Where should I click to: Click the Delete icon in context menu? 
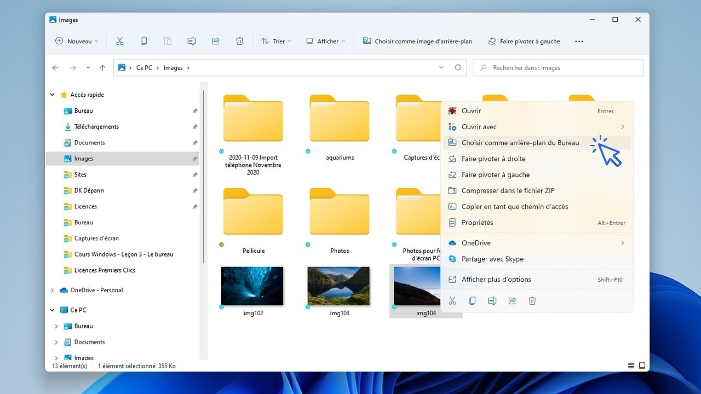[532, 300]
